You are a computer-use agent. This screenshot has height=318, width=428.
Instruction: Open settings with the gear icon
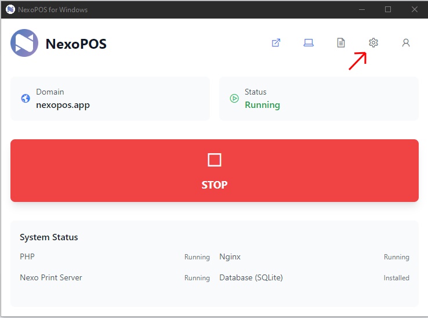click(373, 43)
